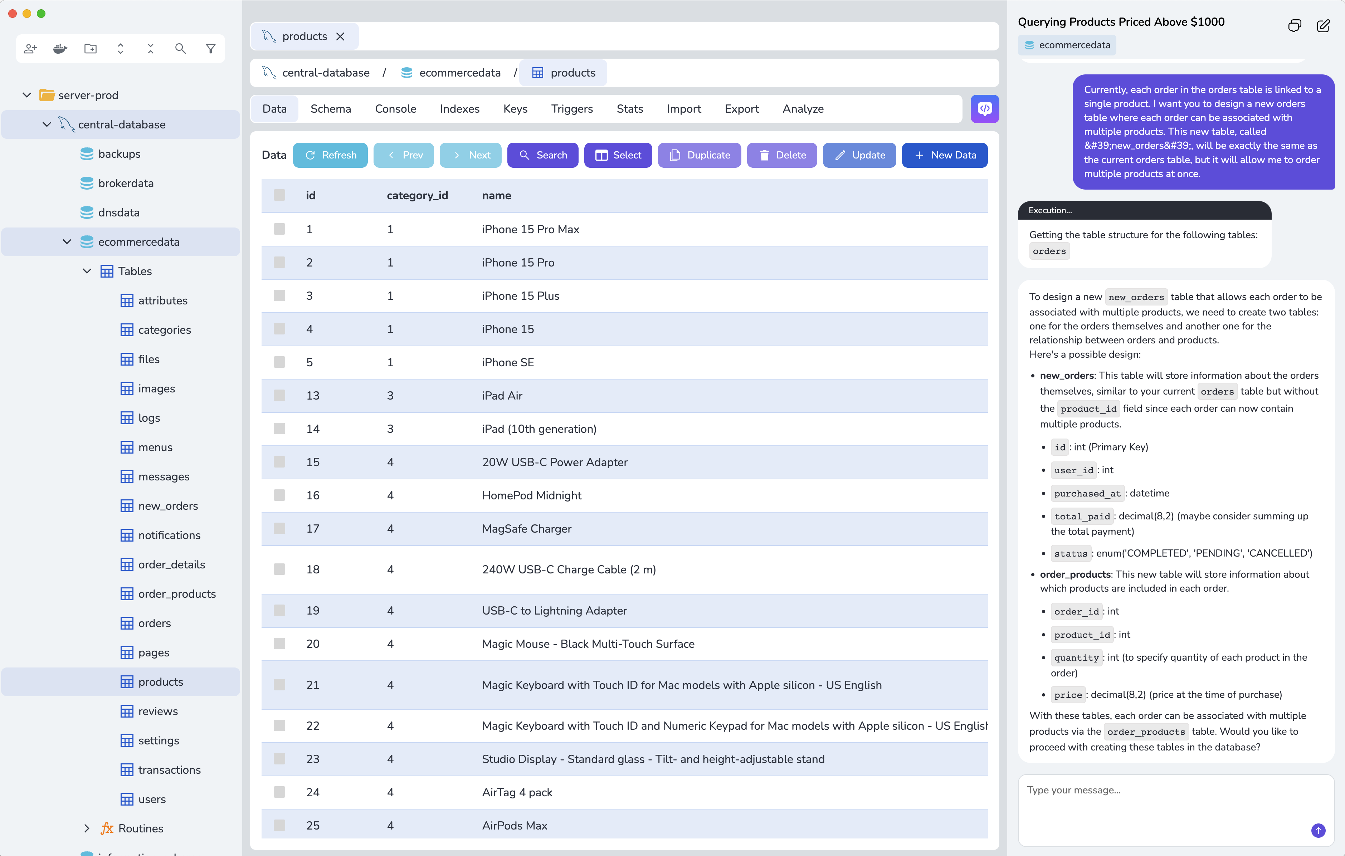
Task: Click the new folder icon in sidebar toolbar
Action: click(x=91, y=49)
